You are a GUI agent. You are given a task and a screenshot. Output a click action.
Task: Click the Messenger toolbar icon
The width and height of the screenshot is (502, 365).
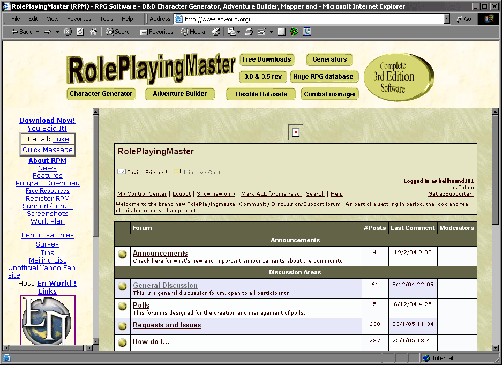(x=306, y=32)
